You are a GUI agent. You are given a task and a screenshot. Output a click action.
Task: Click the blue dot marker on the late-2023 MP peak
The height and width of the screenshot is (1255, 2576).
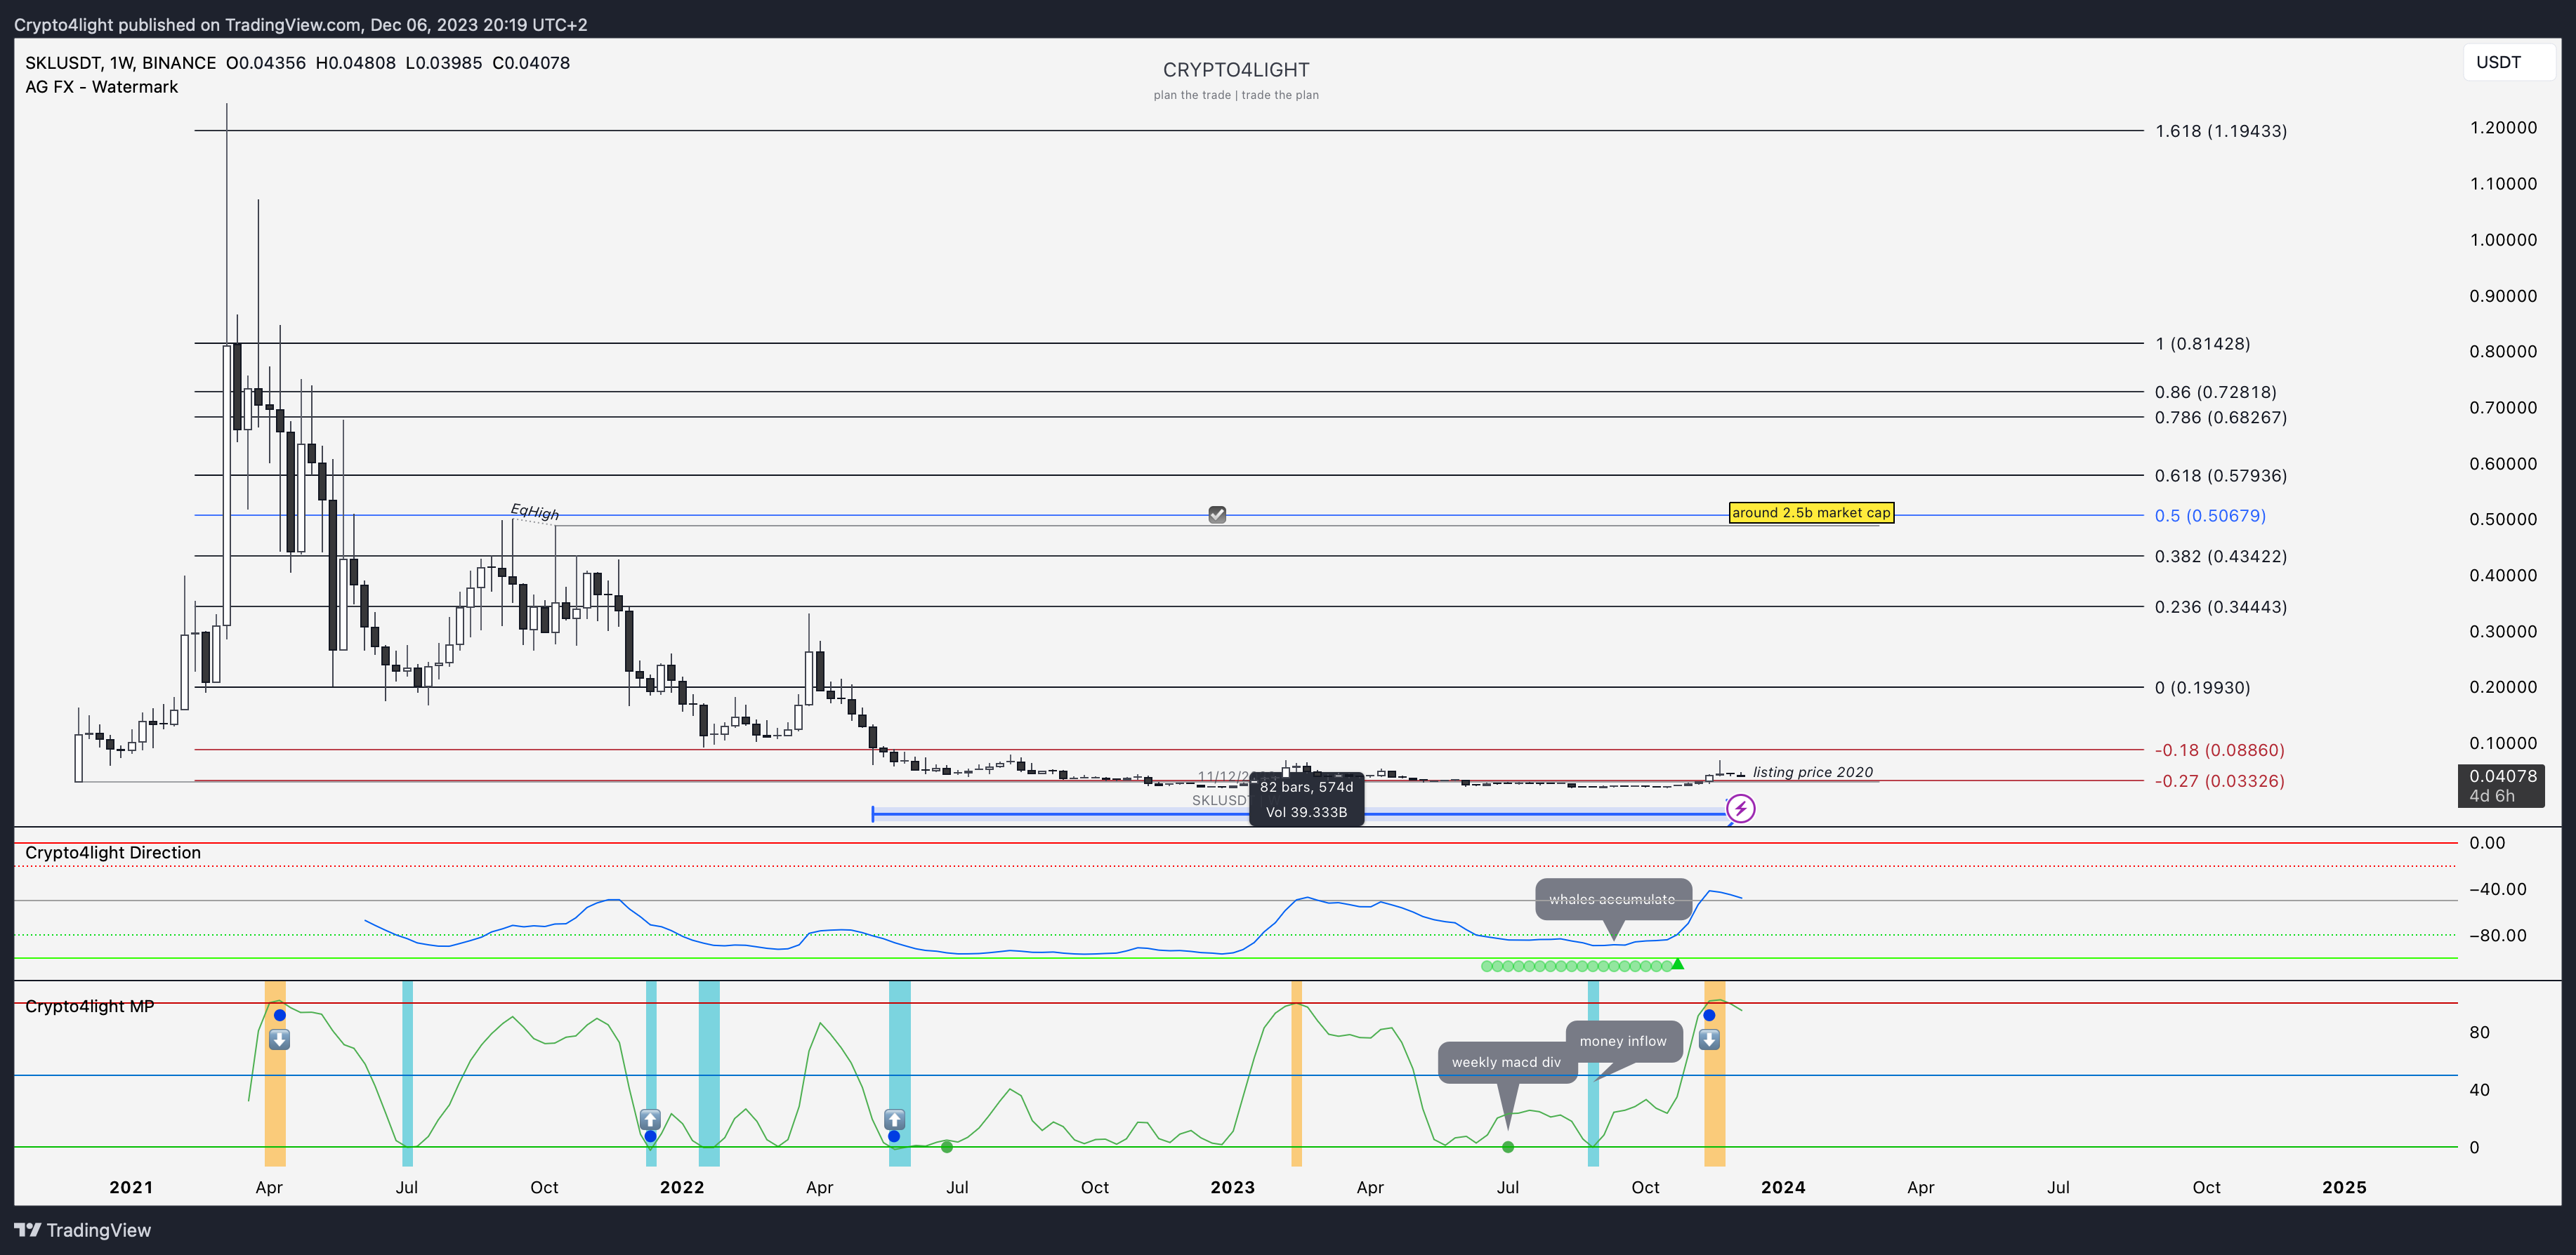click(1710, 1014)
